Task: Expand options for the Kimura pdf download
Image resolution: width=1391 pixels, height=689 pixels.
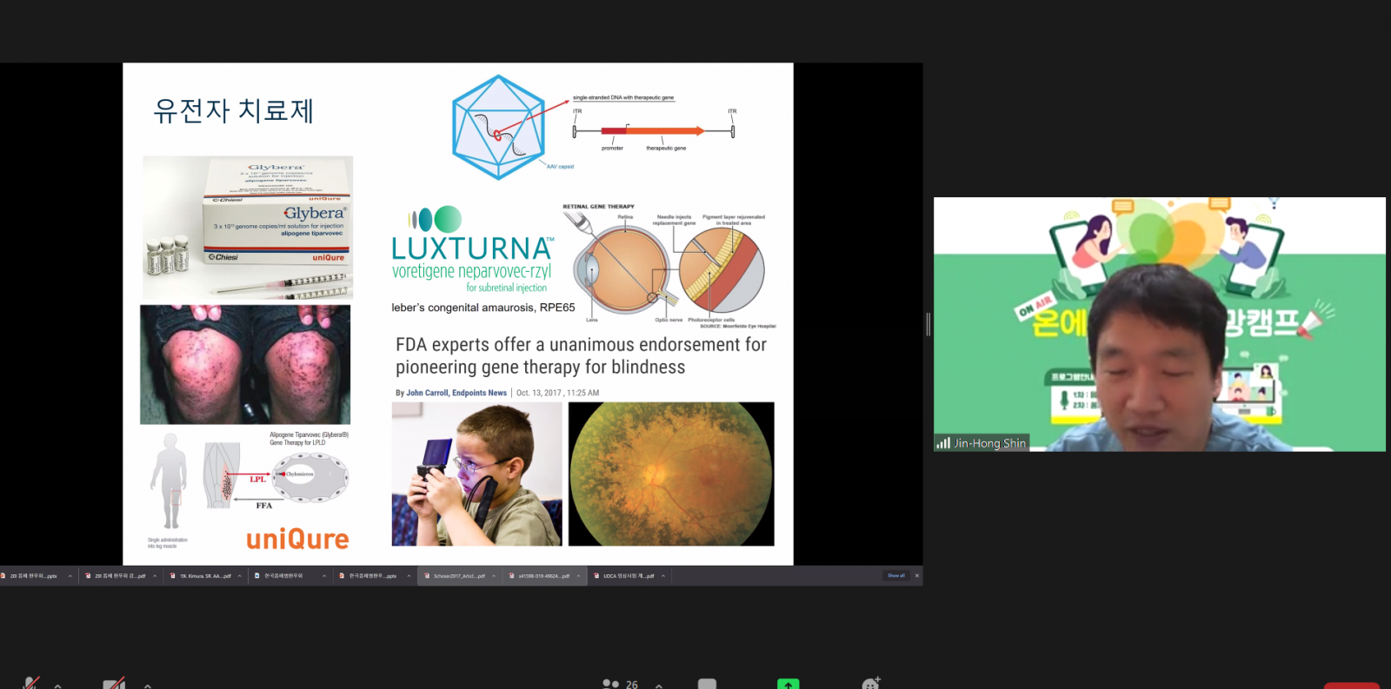Action: click(x=240, y=575)
